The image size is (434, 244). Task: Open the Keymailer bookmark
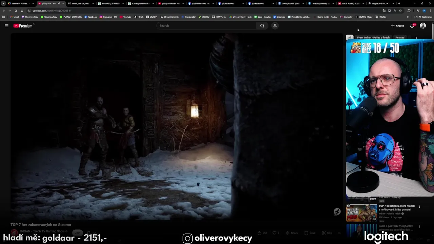point(346,17)
